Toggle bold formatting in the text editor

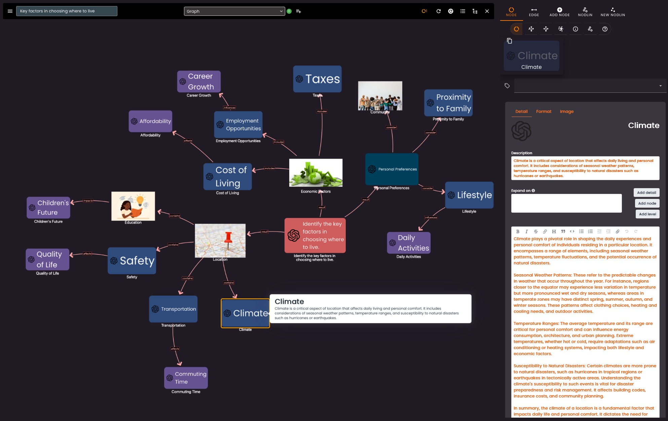[518, 231]
